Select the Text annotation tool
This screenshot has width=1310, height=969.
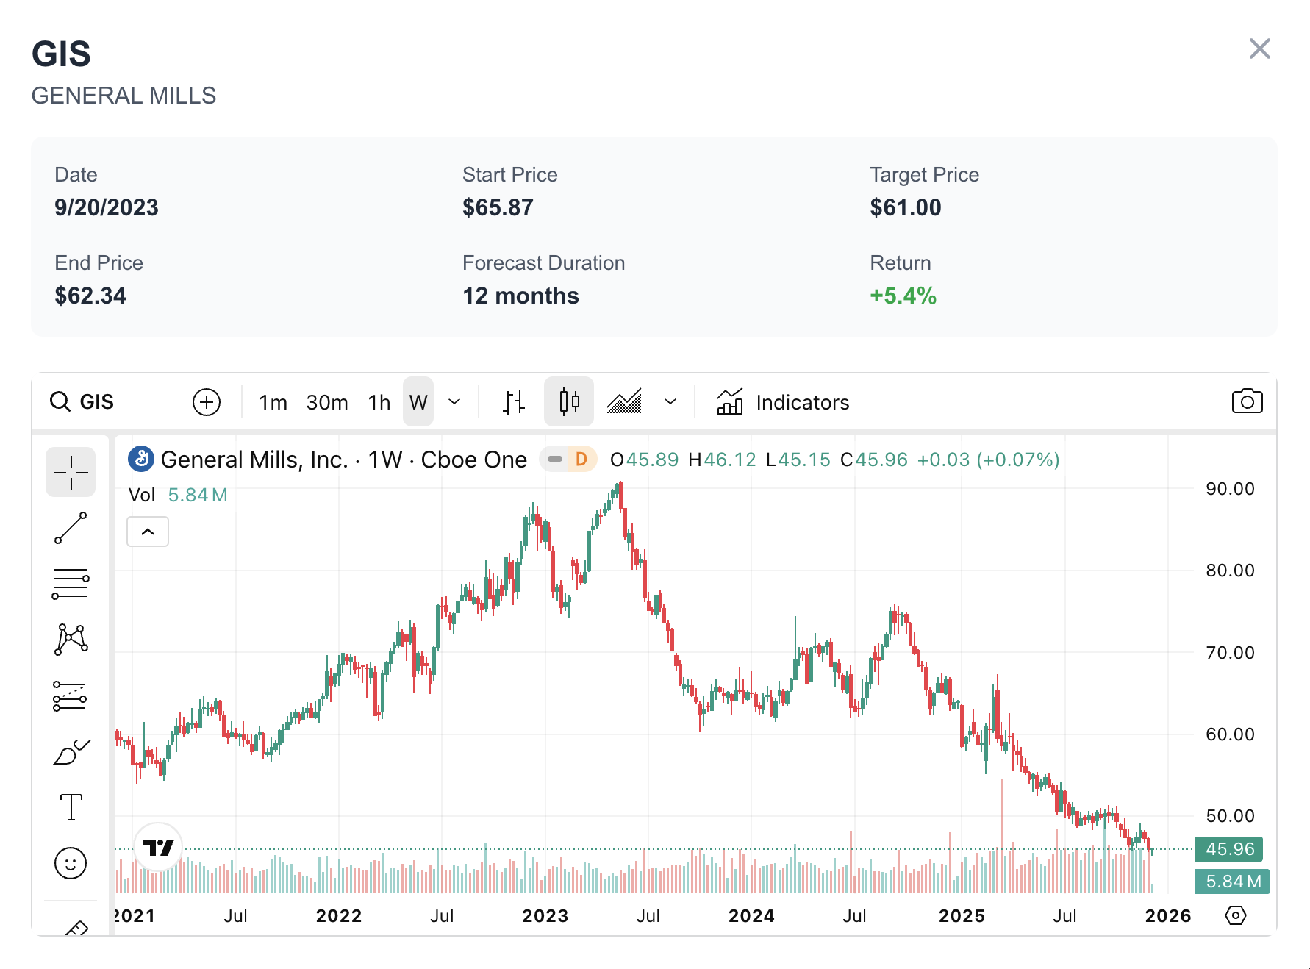(71, 807)
